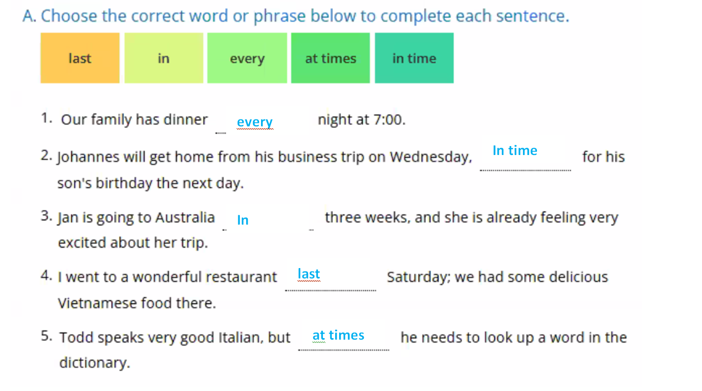Click the "last" answer before Saturday
Image resolution: width=702 pixels, height=391 pixels.
(x=309, y=274)
